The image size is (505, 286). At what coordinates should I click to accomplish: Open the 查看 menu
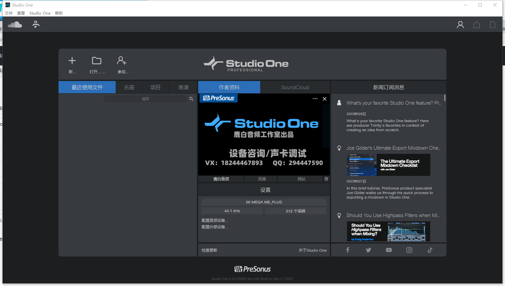pyautogui.click(x=21, y=13)
